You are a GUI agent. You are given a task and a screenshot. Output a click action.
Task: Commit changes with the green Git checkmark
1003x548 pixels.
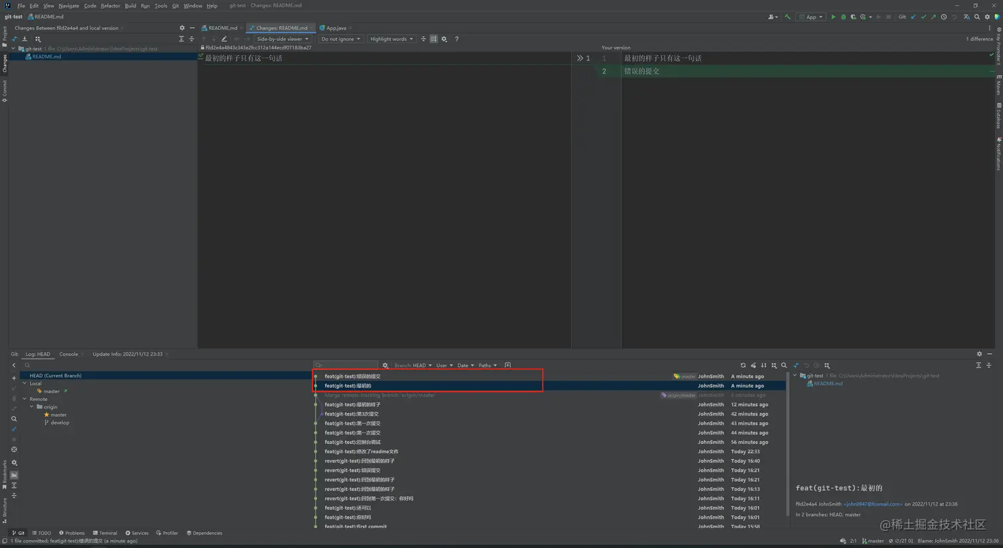pos(923,17)
